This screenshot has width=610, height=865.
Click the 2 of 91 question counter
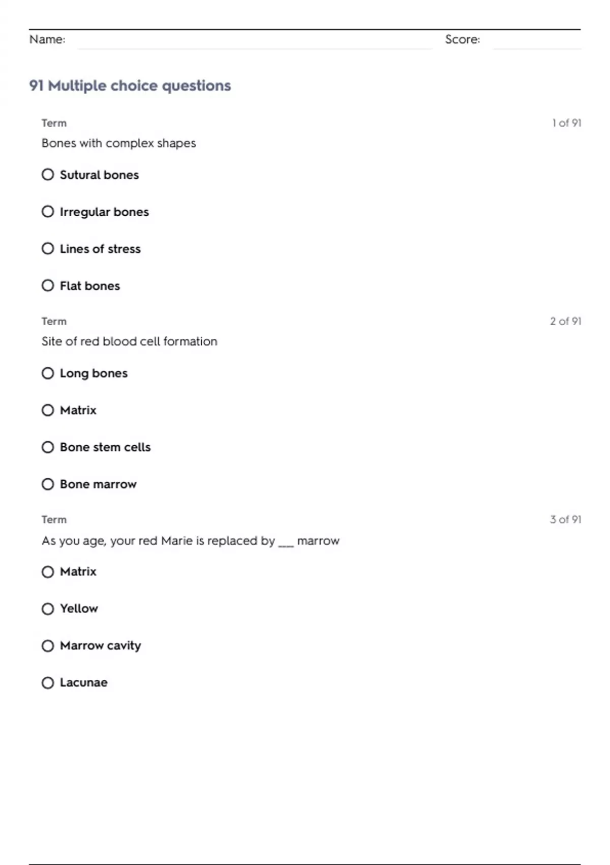click(x=566, y=321)
